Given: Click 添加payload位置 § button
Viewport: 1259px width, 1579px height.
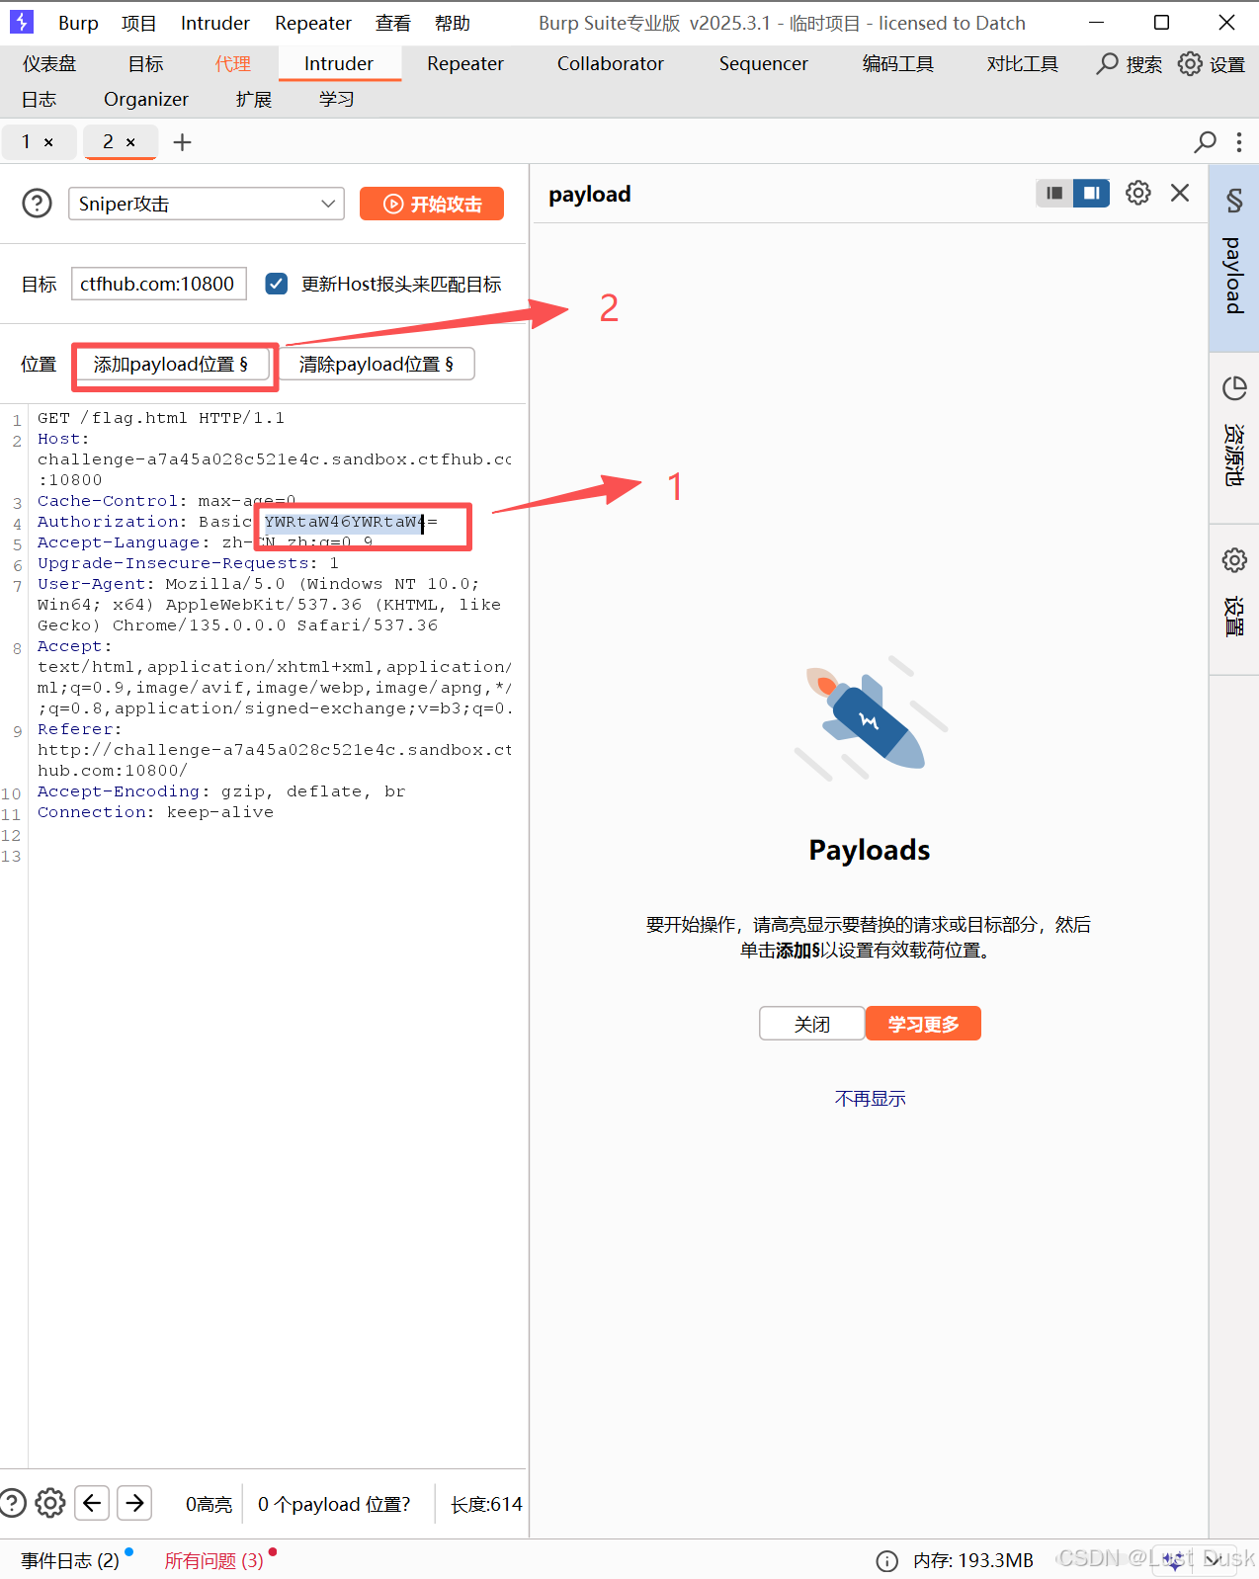Looking at the screenshot, I should pos(171,365).
